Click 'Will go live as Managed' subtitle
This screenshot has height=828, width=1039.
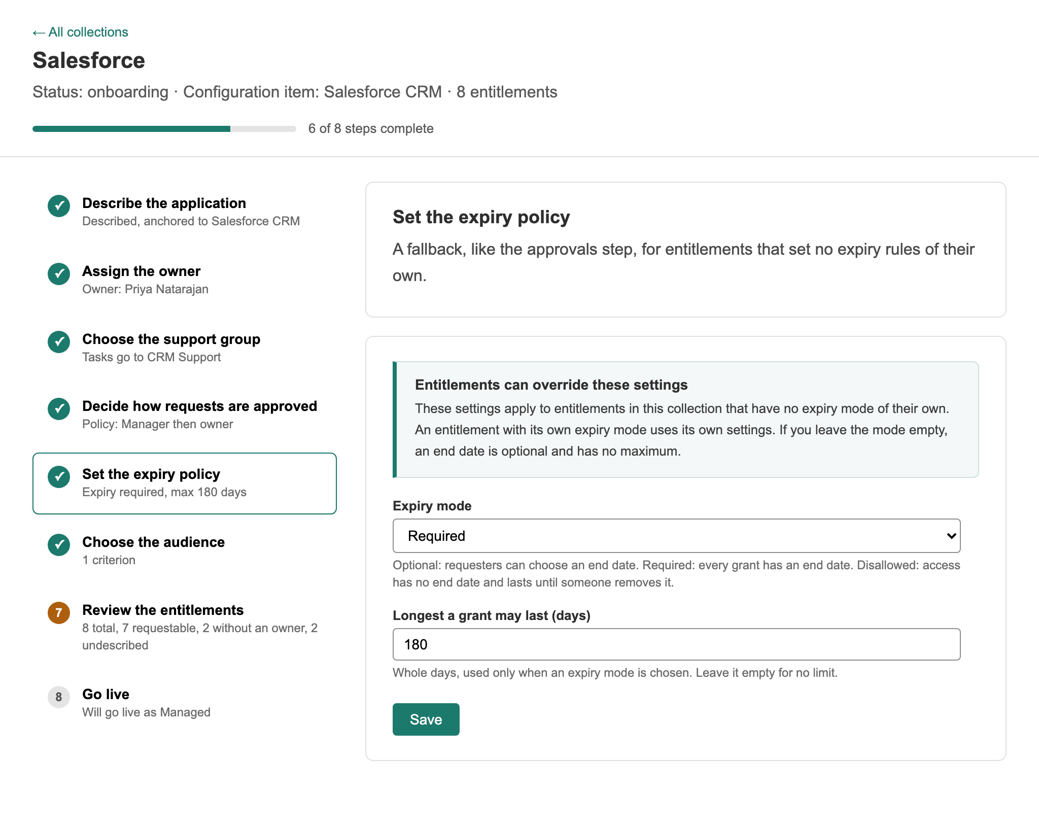tap(146, 712)
